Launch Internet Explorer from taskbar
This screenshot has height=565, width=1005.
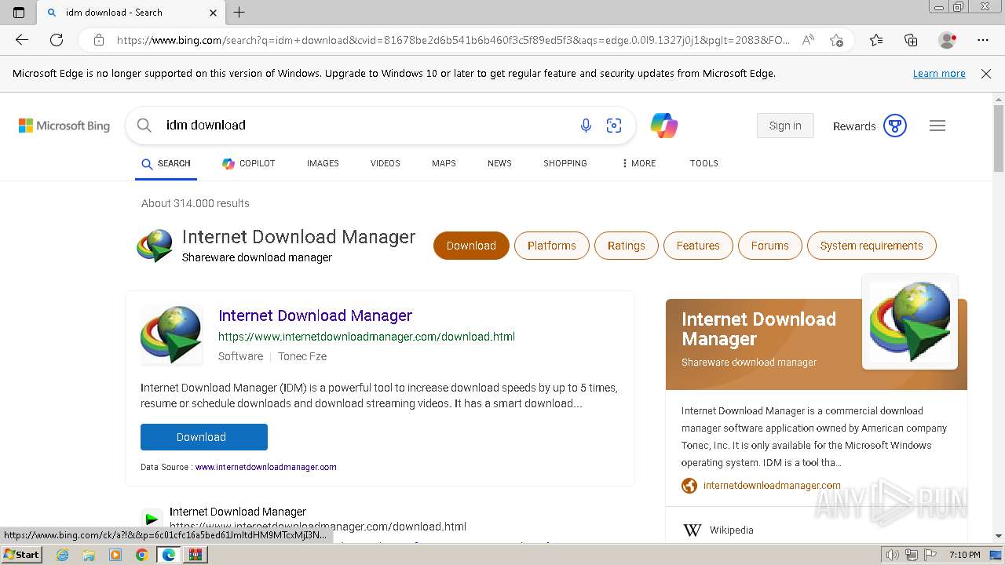[63, 555]
